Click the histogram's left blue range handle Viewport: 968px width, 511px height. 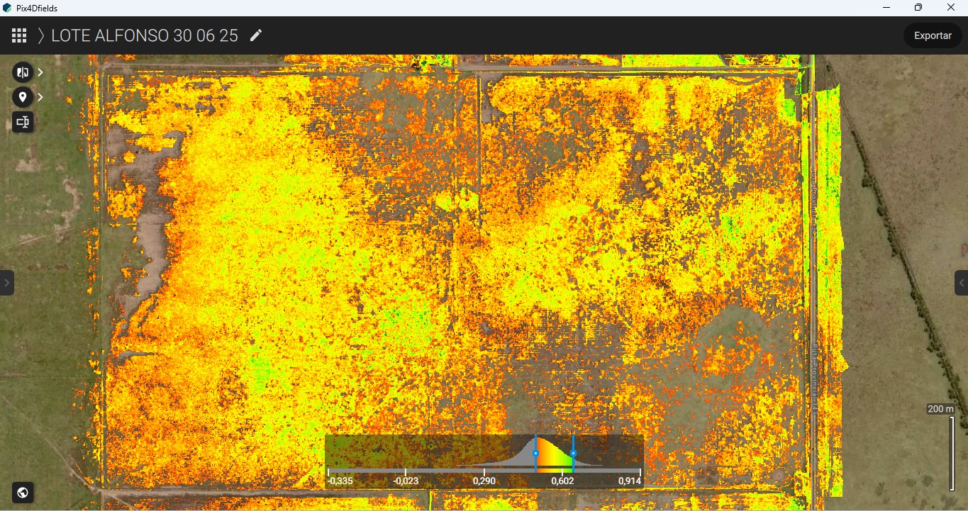tap(535, 453)
